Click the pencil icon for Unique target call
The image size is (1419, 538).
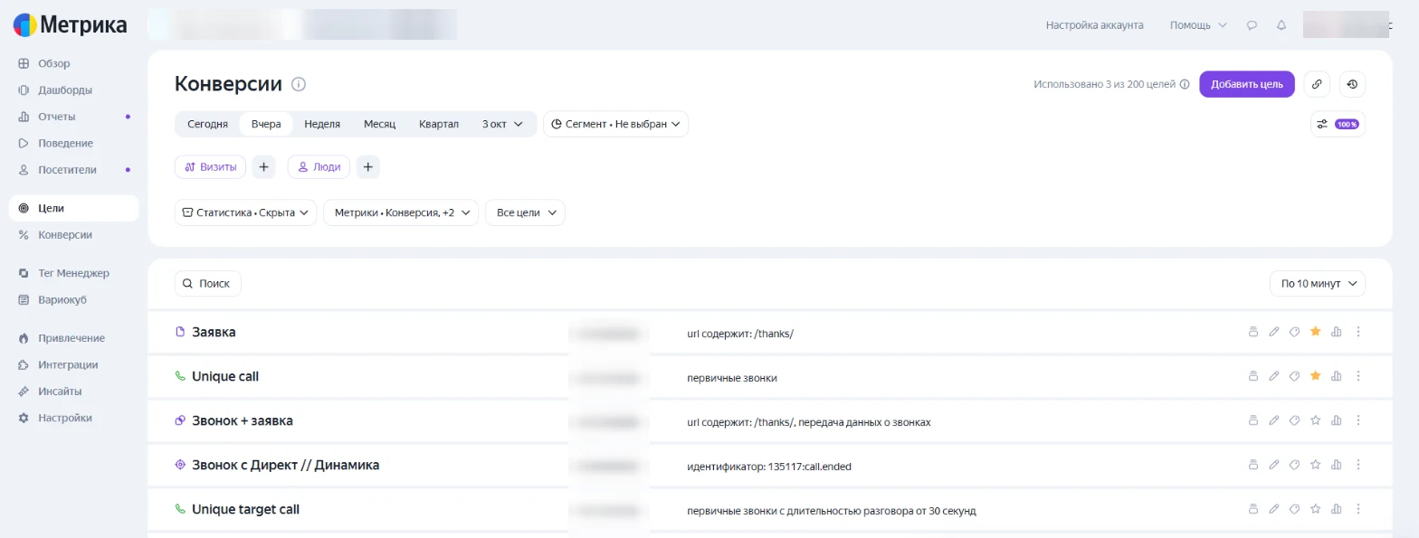pyautogui.click(x=1274, y=509)
